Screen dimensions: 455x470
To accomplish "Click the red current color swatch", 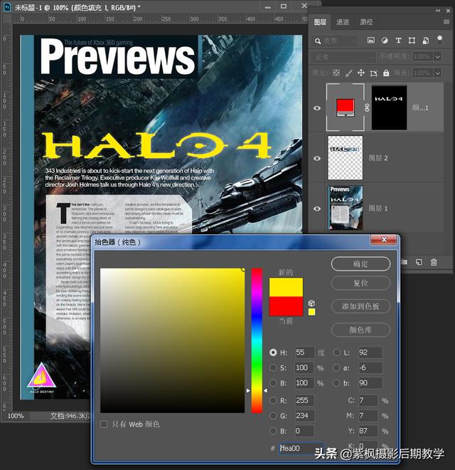I will click(287, 306).
